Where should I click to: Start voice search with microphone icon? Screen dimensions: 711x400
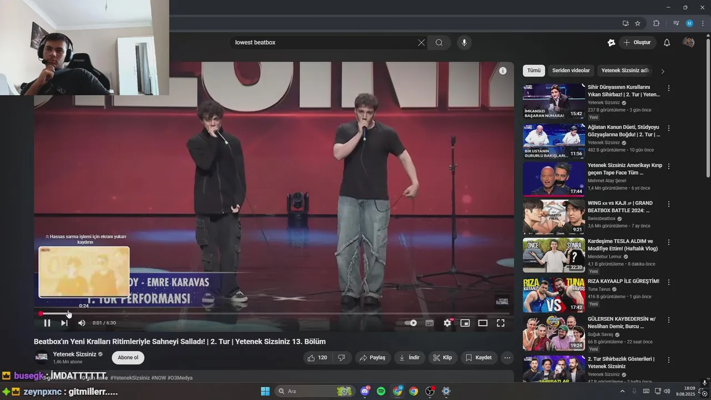click(x=464, y=42)
